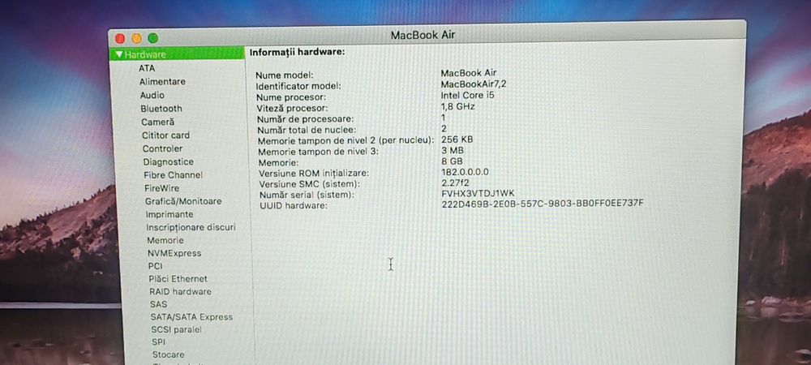Open the ATA sidebar item

tap(146, 67)
